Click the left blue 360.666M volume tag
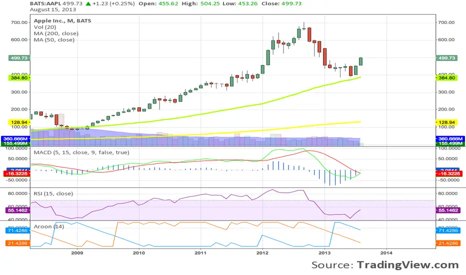 pos(16,139)
